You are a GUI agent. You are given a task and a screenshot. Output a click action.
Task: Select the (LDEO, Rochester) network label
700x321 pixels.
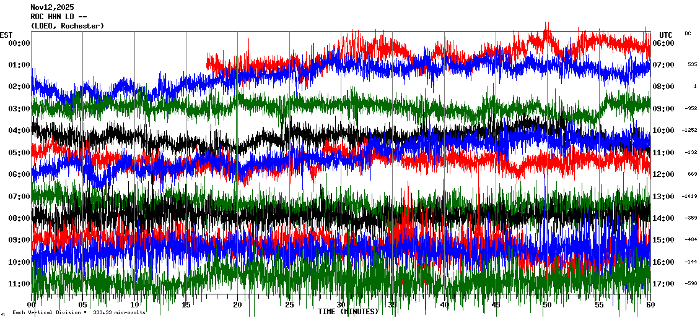[67, 26]
